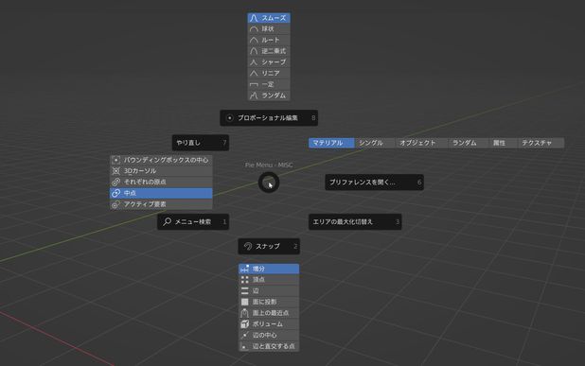Screen dimensions: 585x366
Task: Select 中点 in the pivot list
Action: 161,193
